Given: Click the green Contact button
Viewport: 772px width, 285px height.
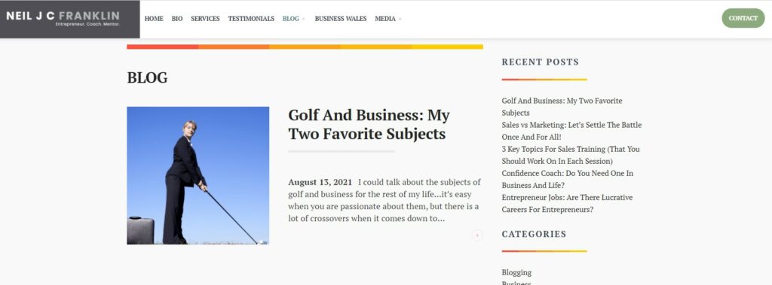Looking at the screenshot, I should coord(743,18).
